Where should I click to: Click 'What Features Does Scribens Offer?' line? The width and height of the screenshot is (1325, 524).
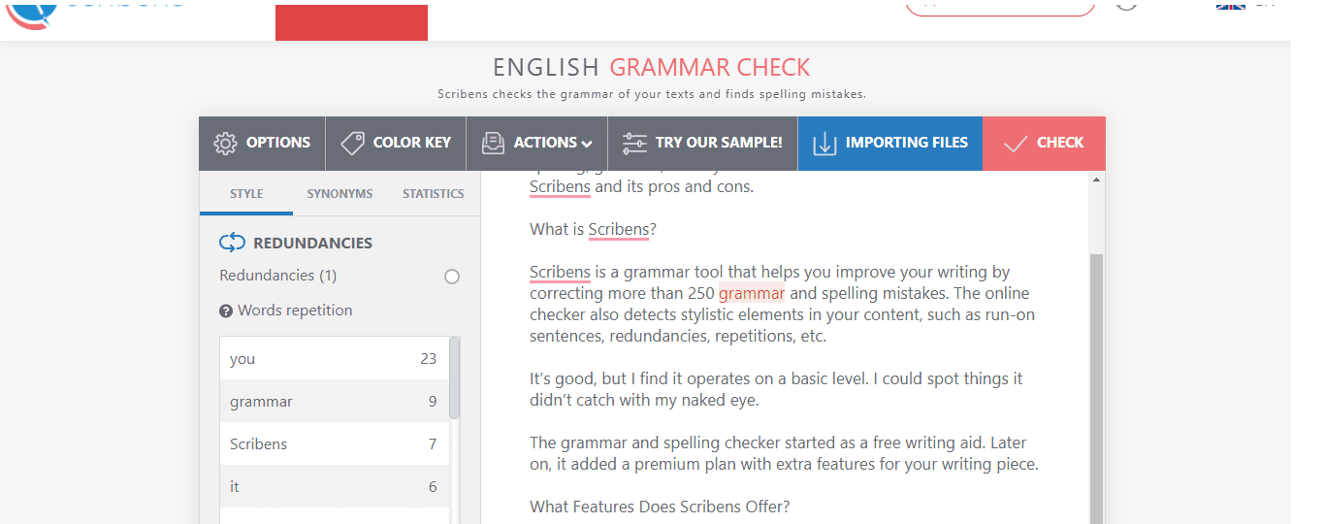pyautogui.click(x=660, y=507)
